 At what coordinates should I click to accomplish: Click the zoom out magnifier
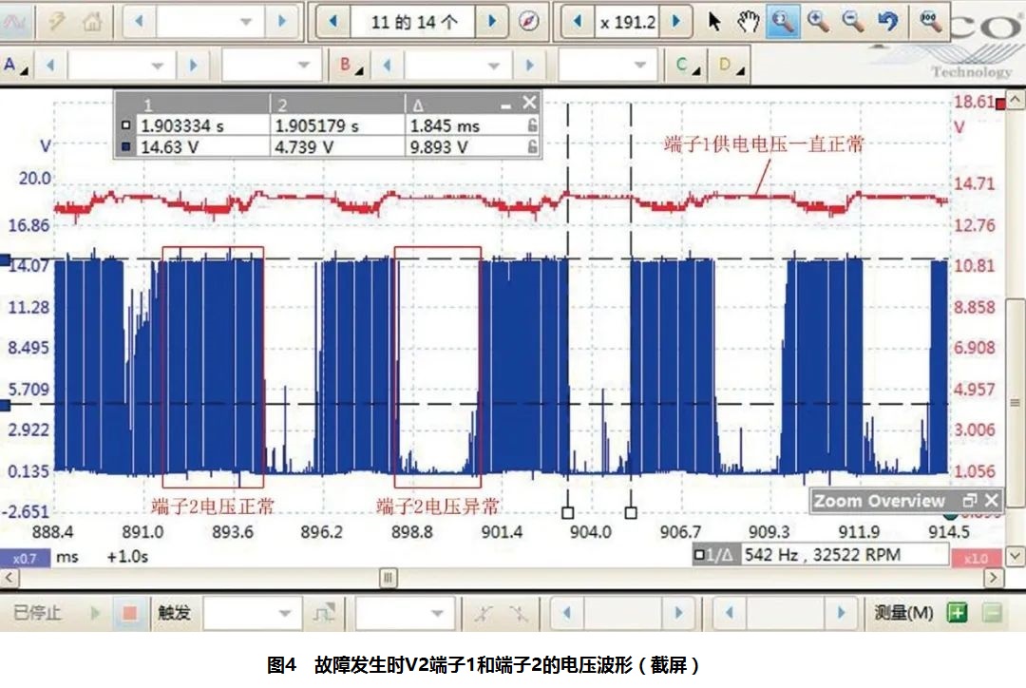(x=852, y=22)
